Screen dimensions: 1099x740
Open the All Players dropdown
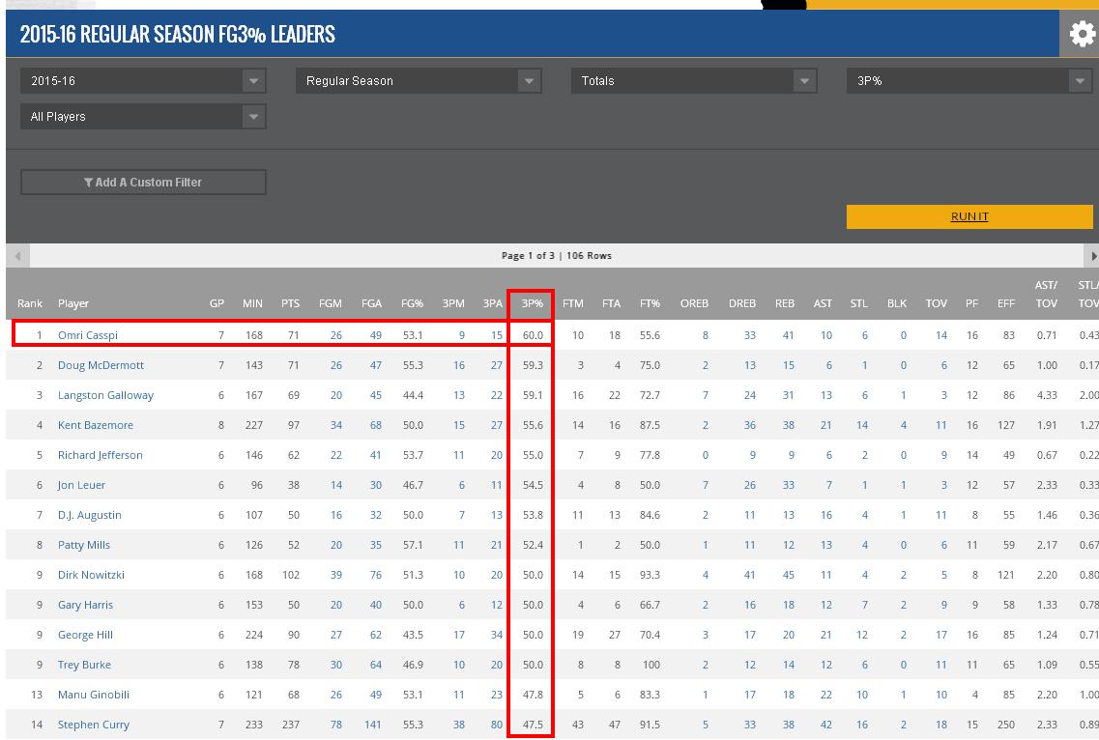click(143, 117)
